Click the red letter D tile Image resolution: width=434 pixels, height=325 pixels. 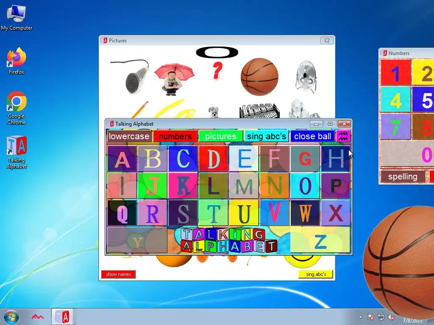(x=214, y=159)
